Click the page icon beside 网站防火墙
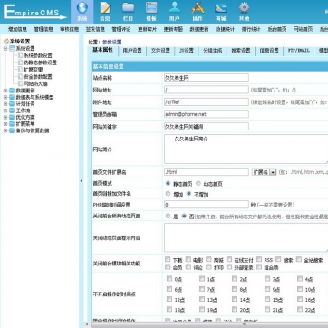Viewport: 328px width, 328px height. click(x=20, y=83)
